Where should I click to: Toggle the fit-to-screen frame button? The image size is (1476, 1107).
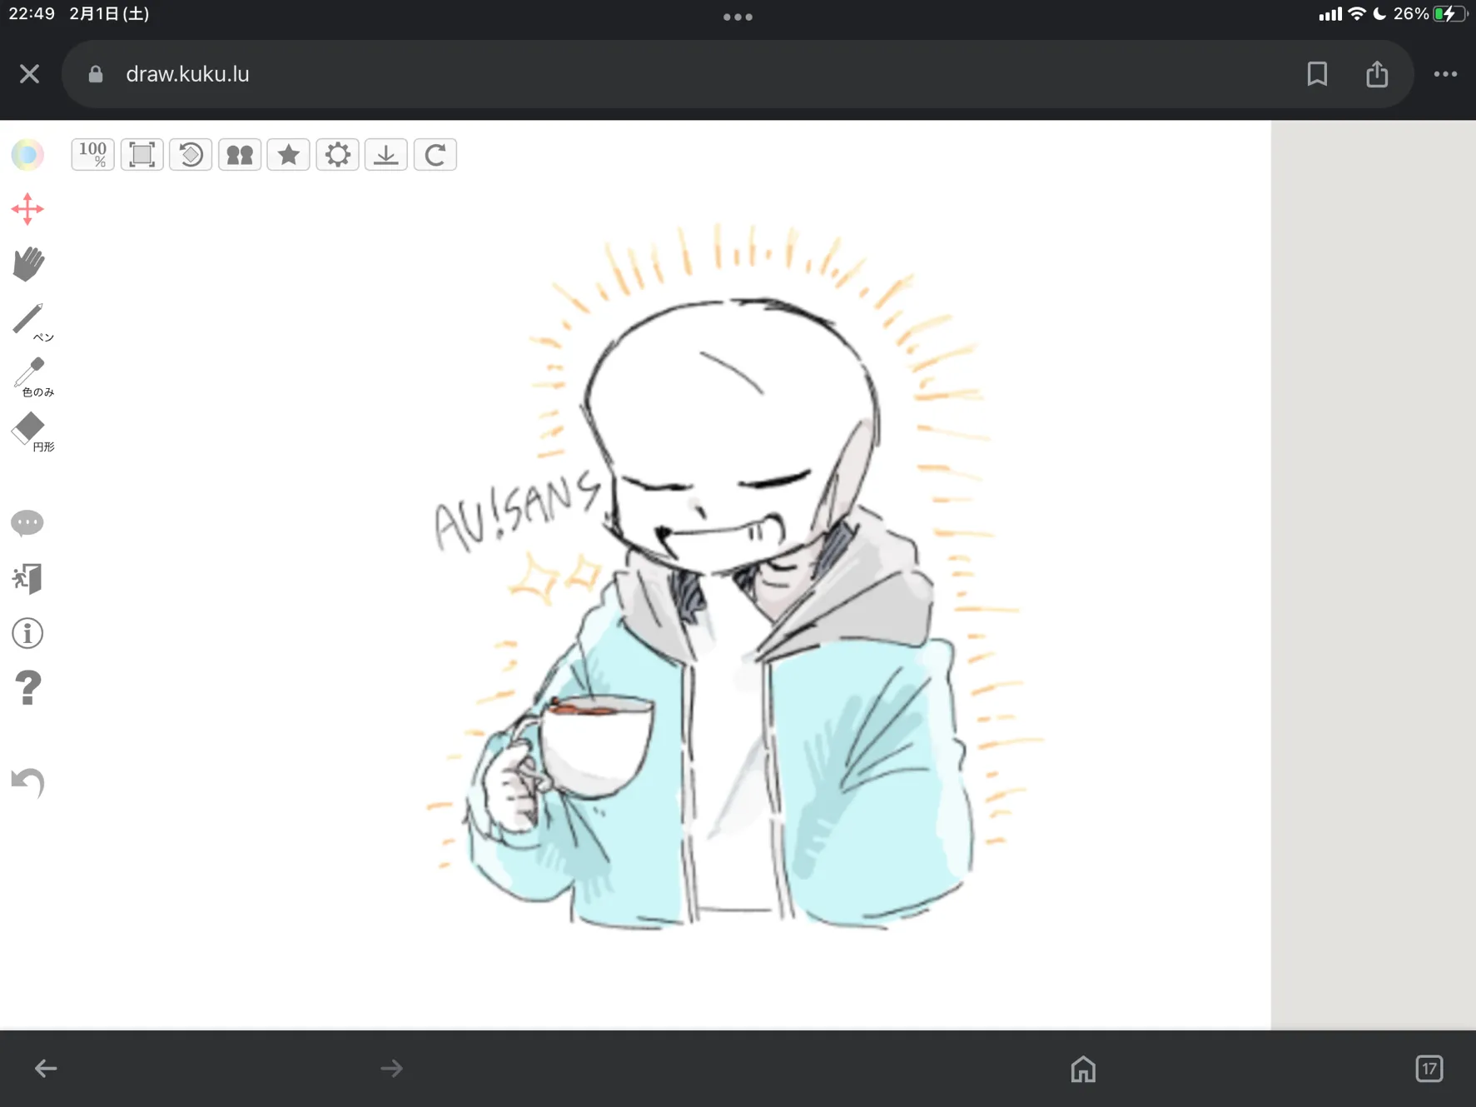point(142,154)
